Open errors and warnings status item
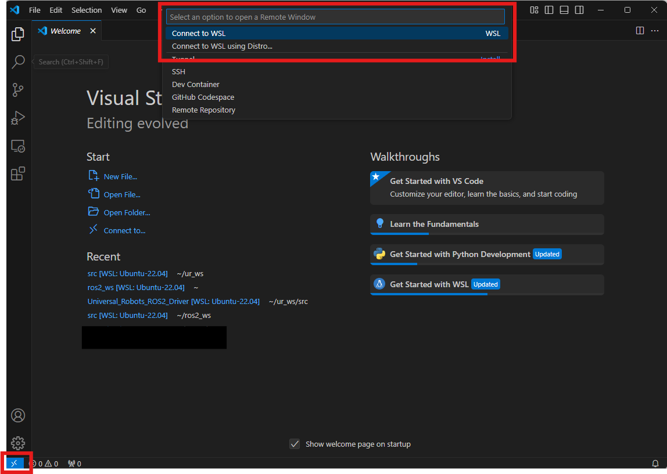 click(44, 464)
